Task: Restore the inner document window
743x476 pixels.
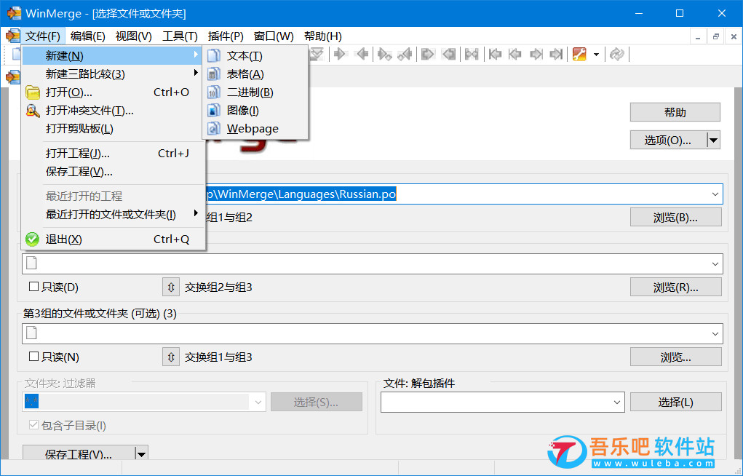Action: pos(715,36)
